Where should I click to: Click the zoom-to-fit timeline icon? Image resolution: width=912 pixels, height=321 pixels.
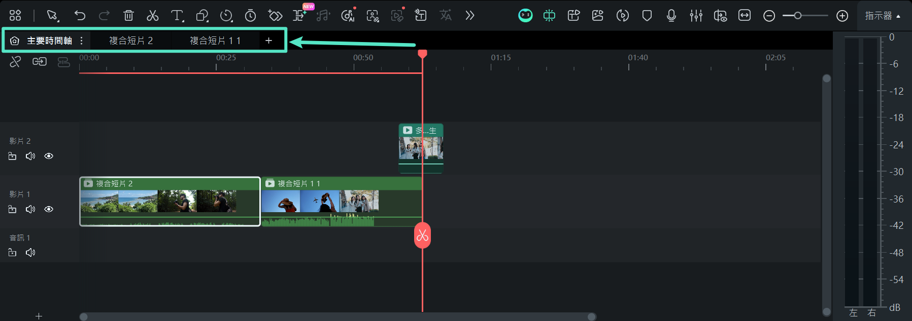click(x=744, y=16)
